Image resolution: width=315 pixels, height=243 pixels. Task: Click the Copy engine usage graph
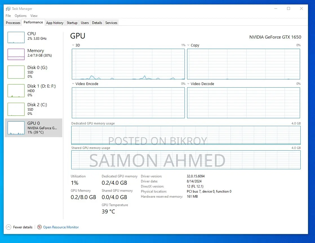243,64
